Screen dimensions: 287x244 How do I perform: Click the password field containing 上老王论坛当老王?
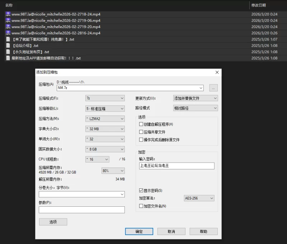[x=177, y=166]
